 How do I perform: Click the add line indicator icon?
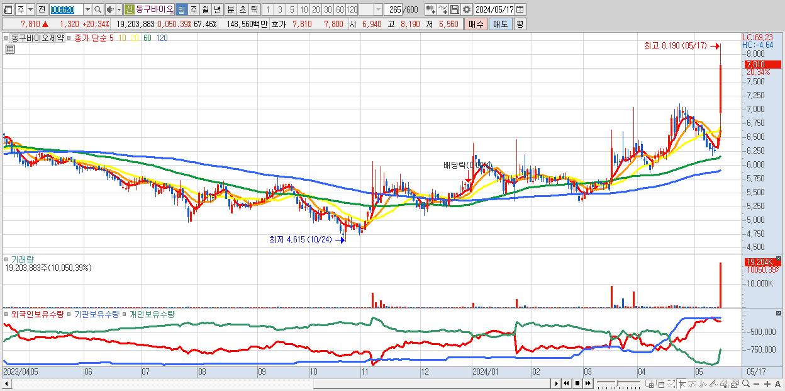click(443, 9)
